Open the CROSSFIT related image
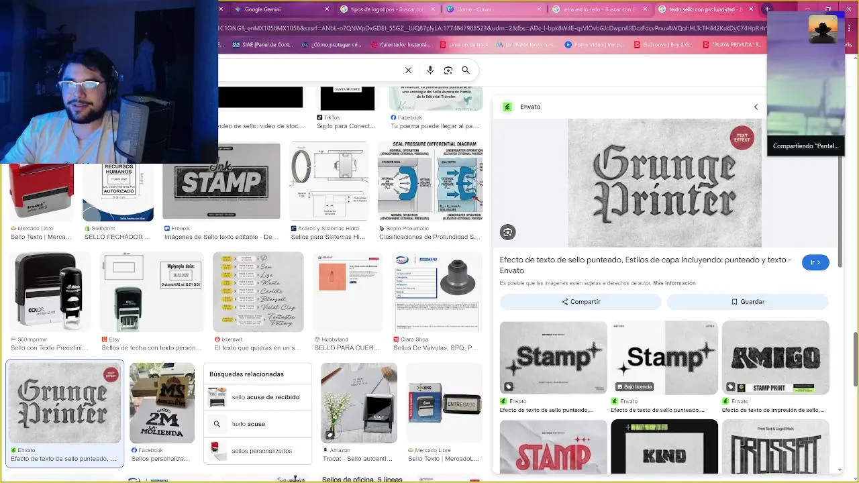Image resolution: width=859 pixels, height=483 pixels. tap(776, 446)
